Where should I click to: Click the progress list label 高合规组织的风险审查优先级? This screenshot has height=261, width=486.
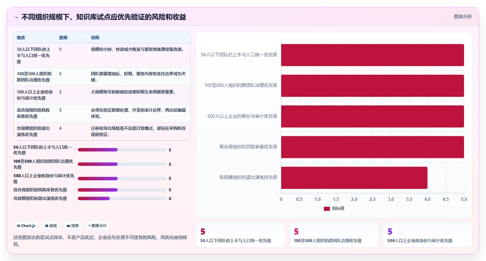[x=40, y=190]
